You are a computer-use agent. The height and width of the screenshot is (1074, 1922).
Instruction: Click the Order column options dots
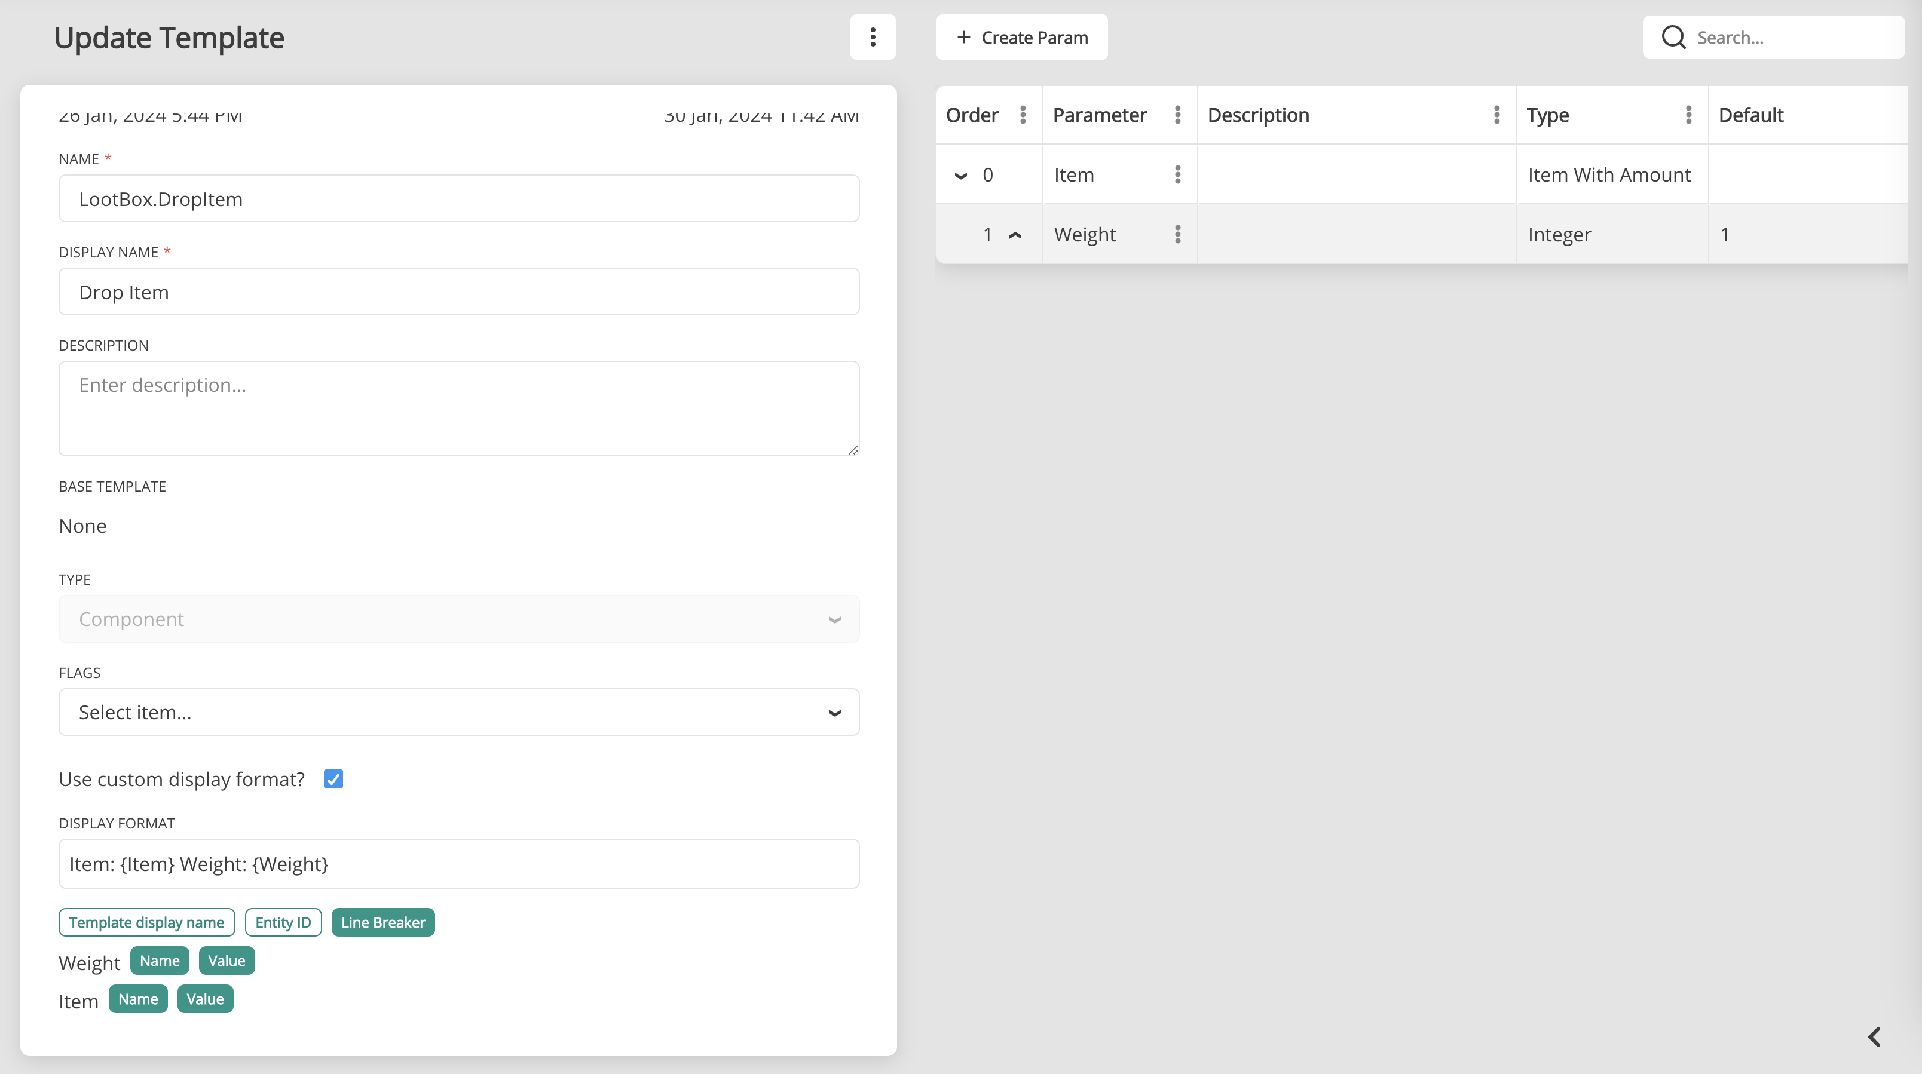(x=1023, y=115)
